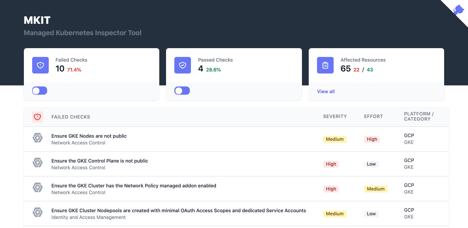The image size is (468, 228).
Task: Click the FAILED CHECKS table heading
Action: [x=71, y=117]
